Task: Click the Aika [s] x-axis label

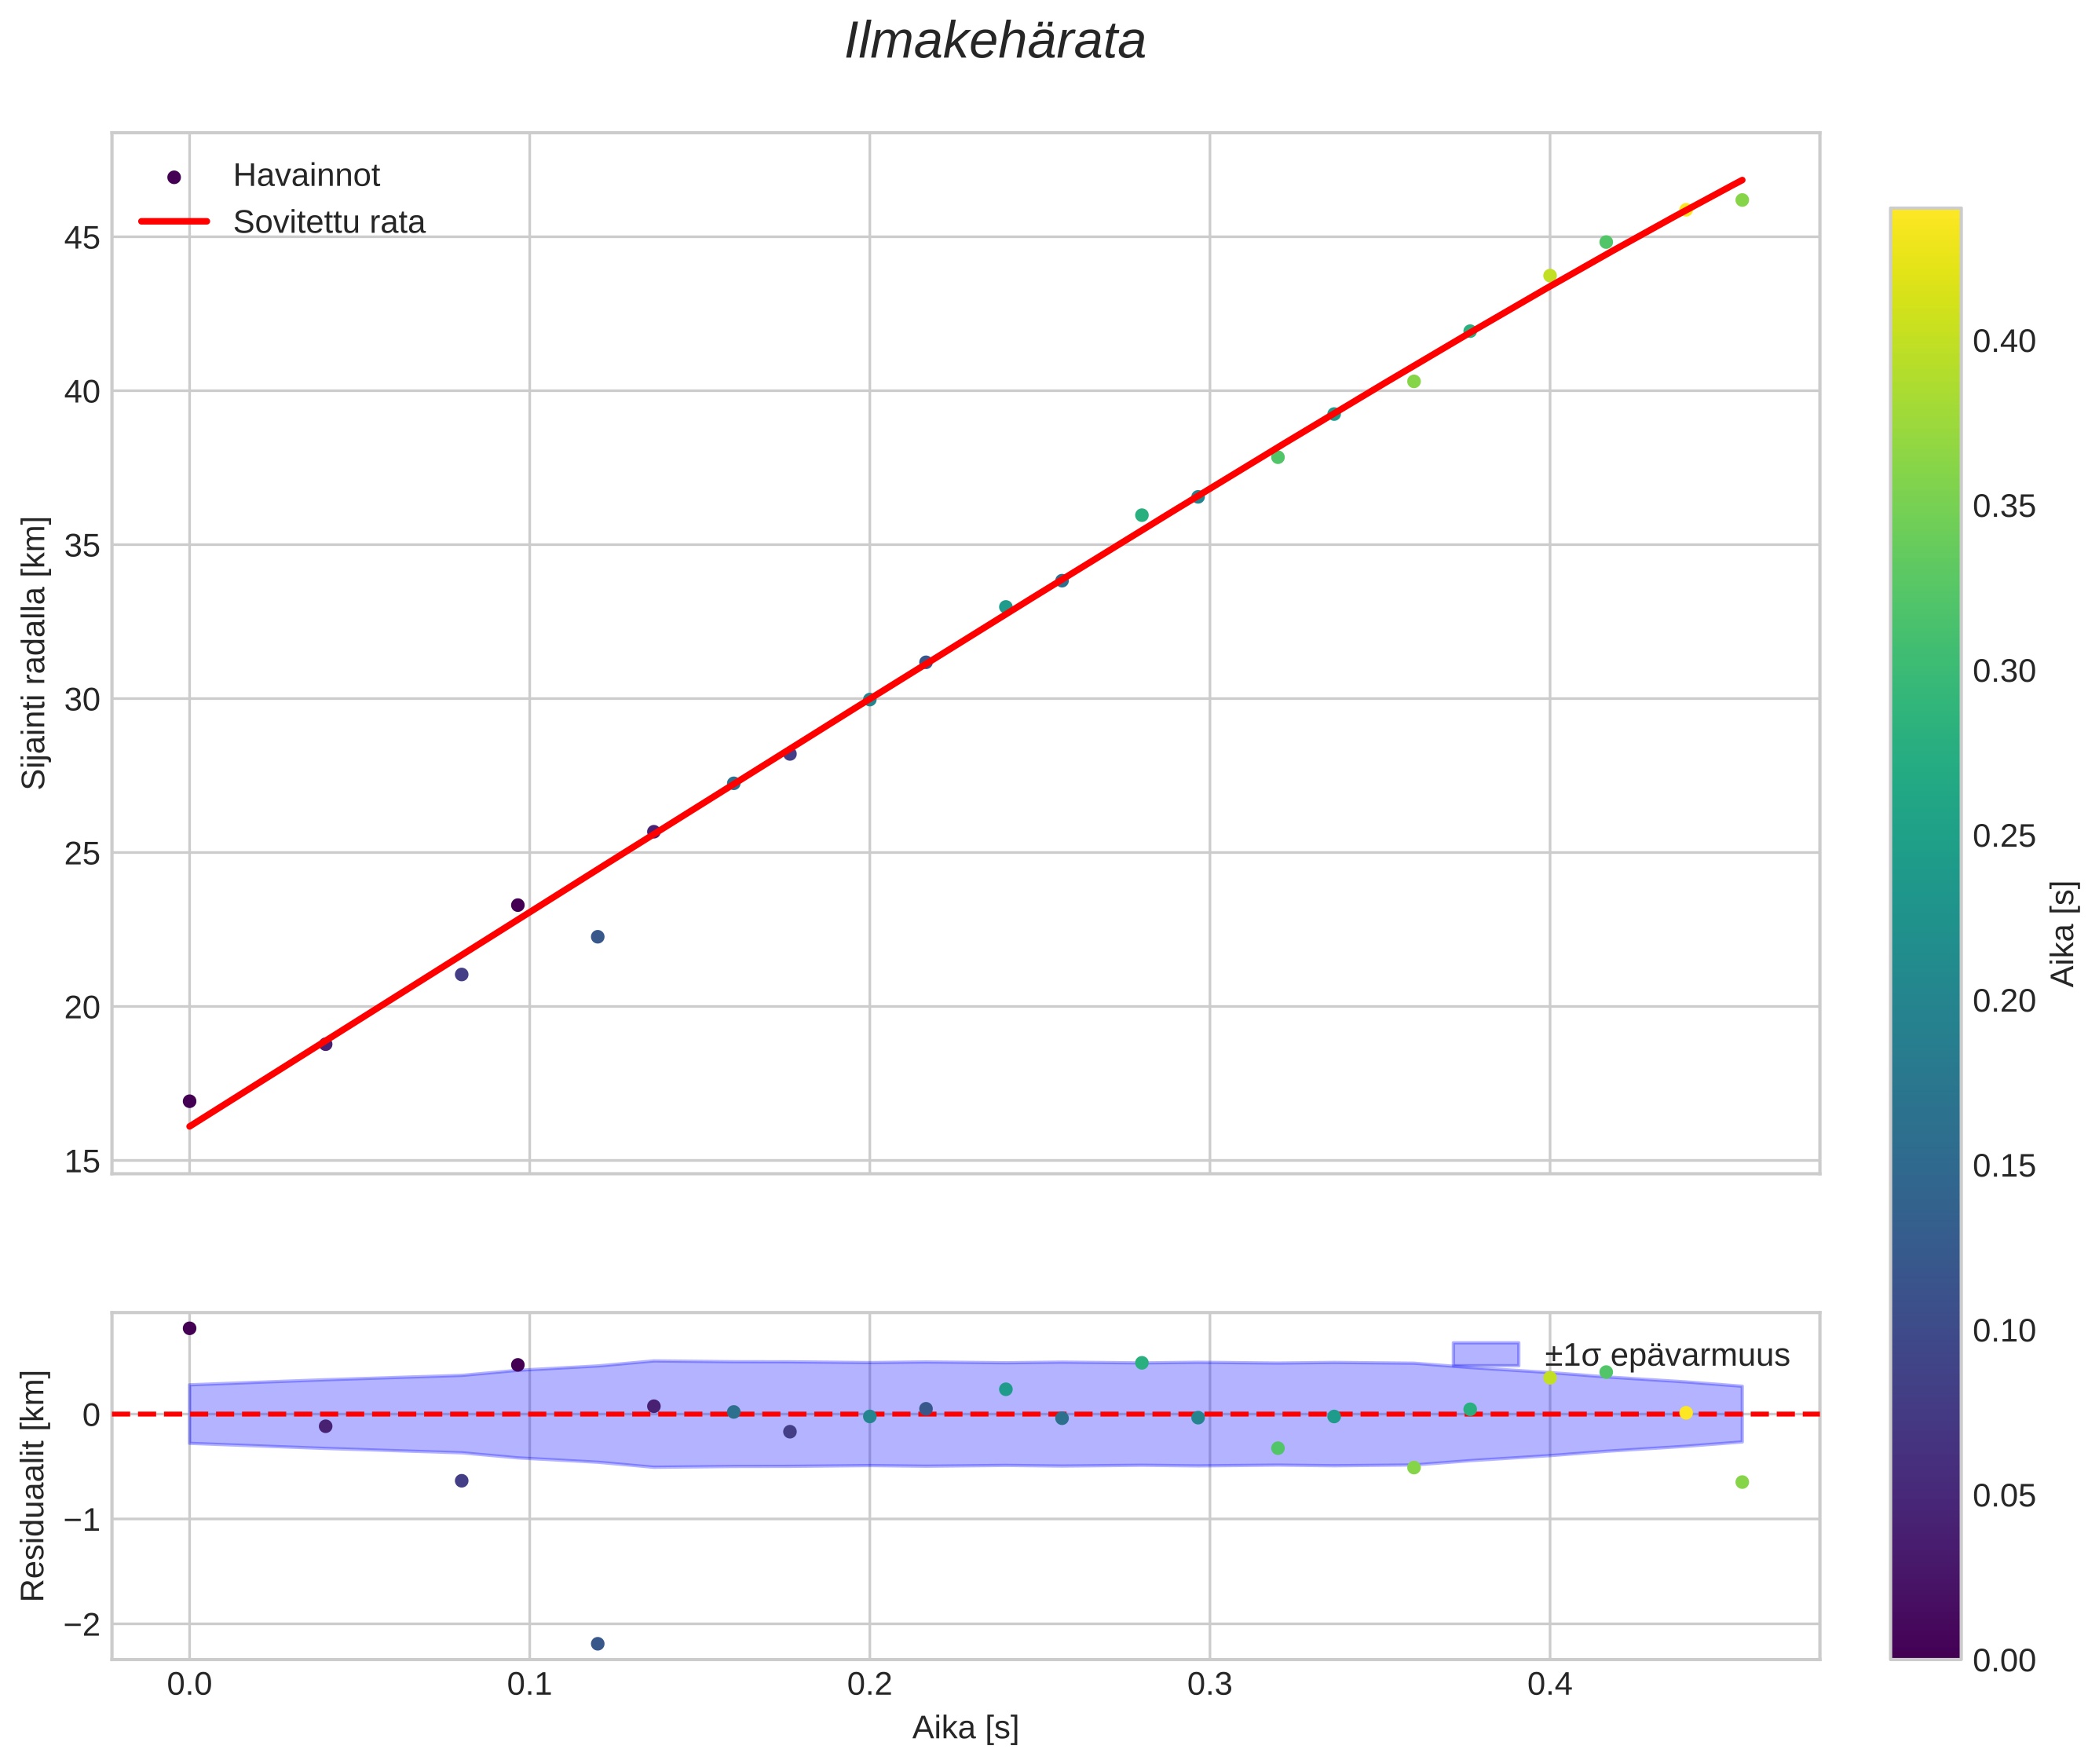Action: (x=965, y=1727)
